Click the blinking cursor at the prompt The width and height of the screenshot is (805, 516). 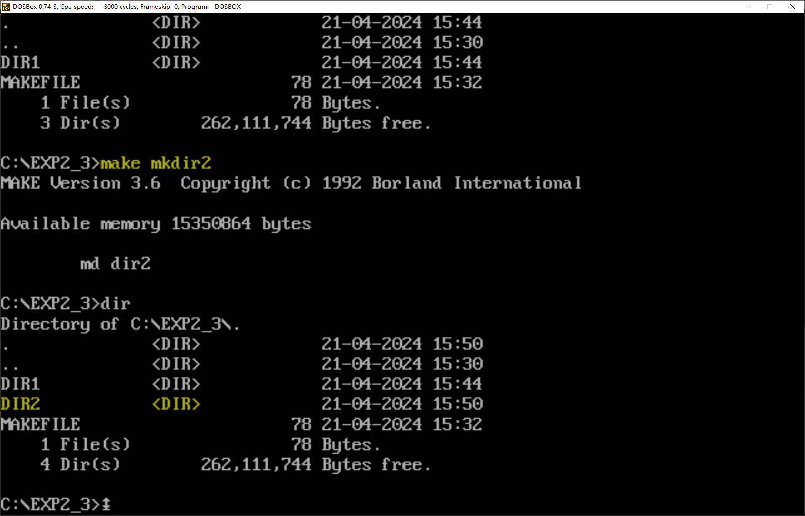point(107,504)
